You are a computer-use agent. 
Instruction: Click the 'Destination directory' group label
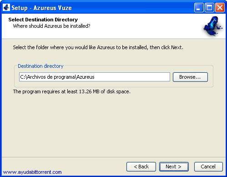click(40, 66)
